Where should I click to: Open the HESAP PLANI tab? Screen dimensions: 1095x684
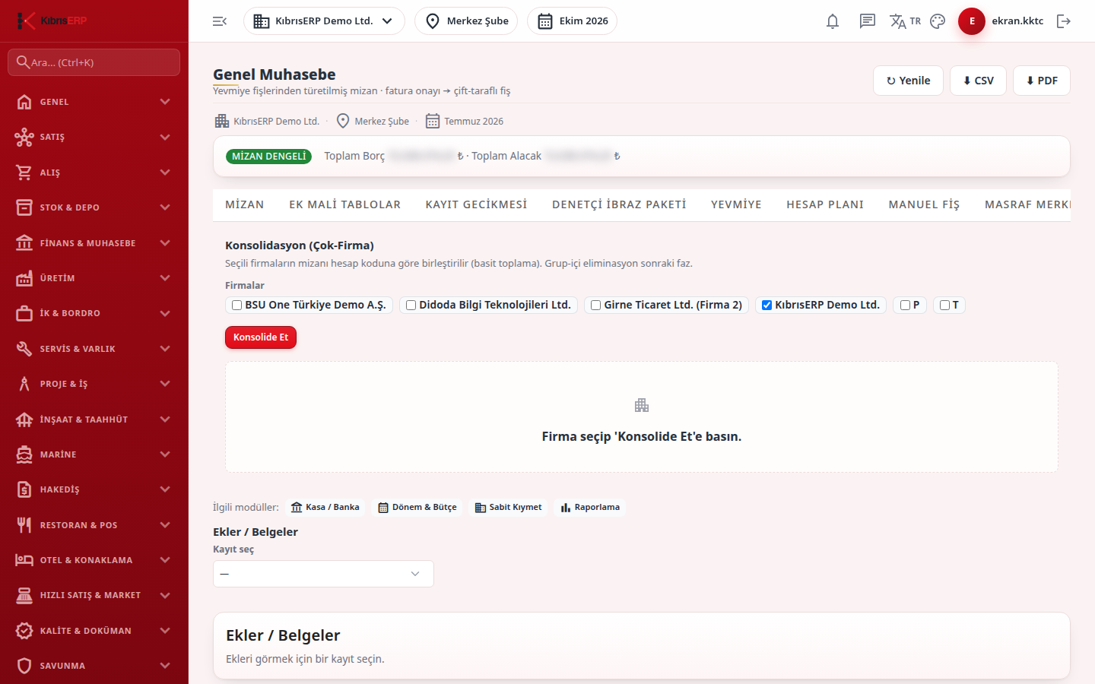point(825,204)
